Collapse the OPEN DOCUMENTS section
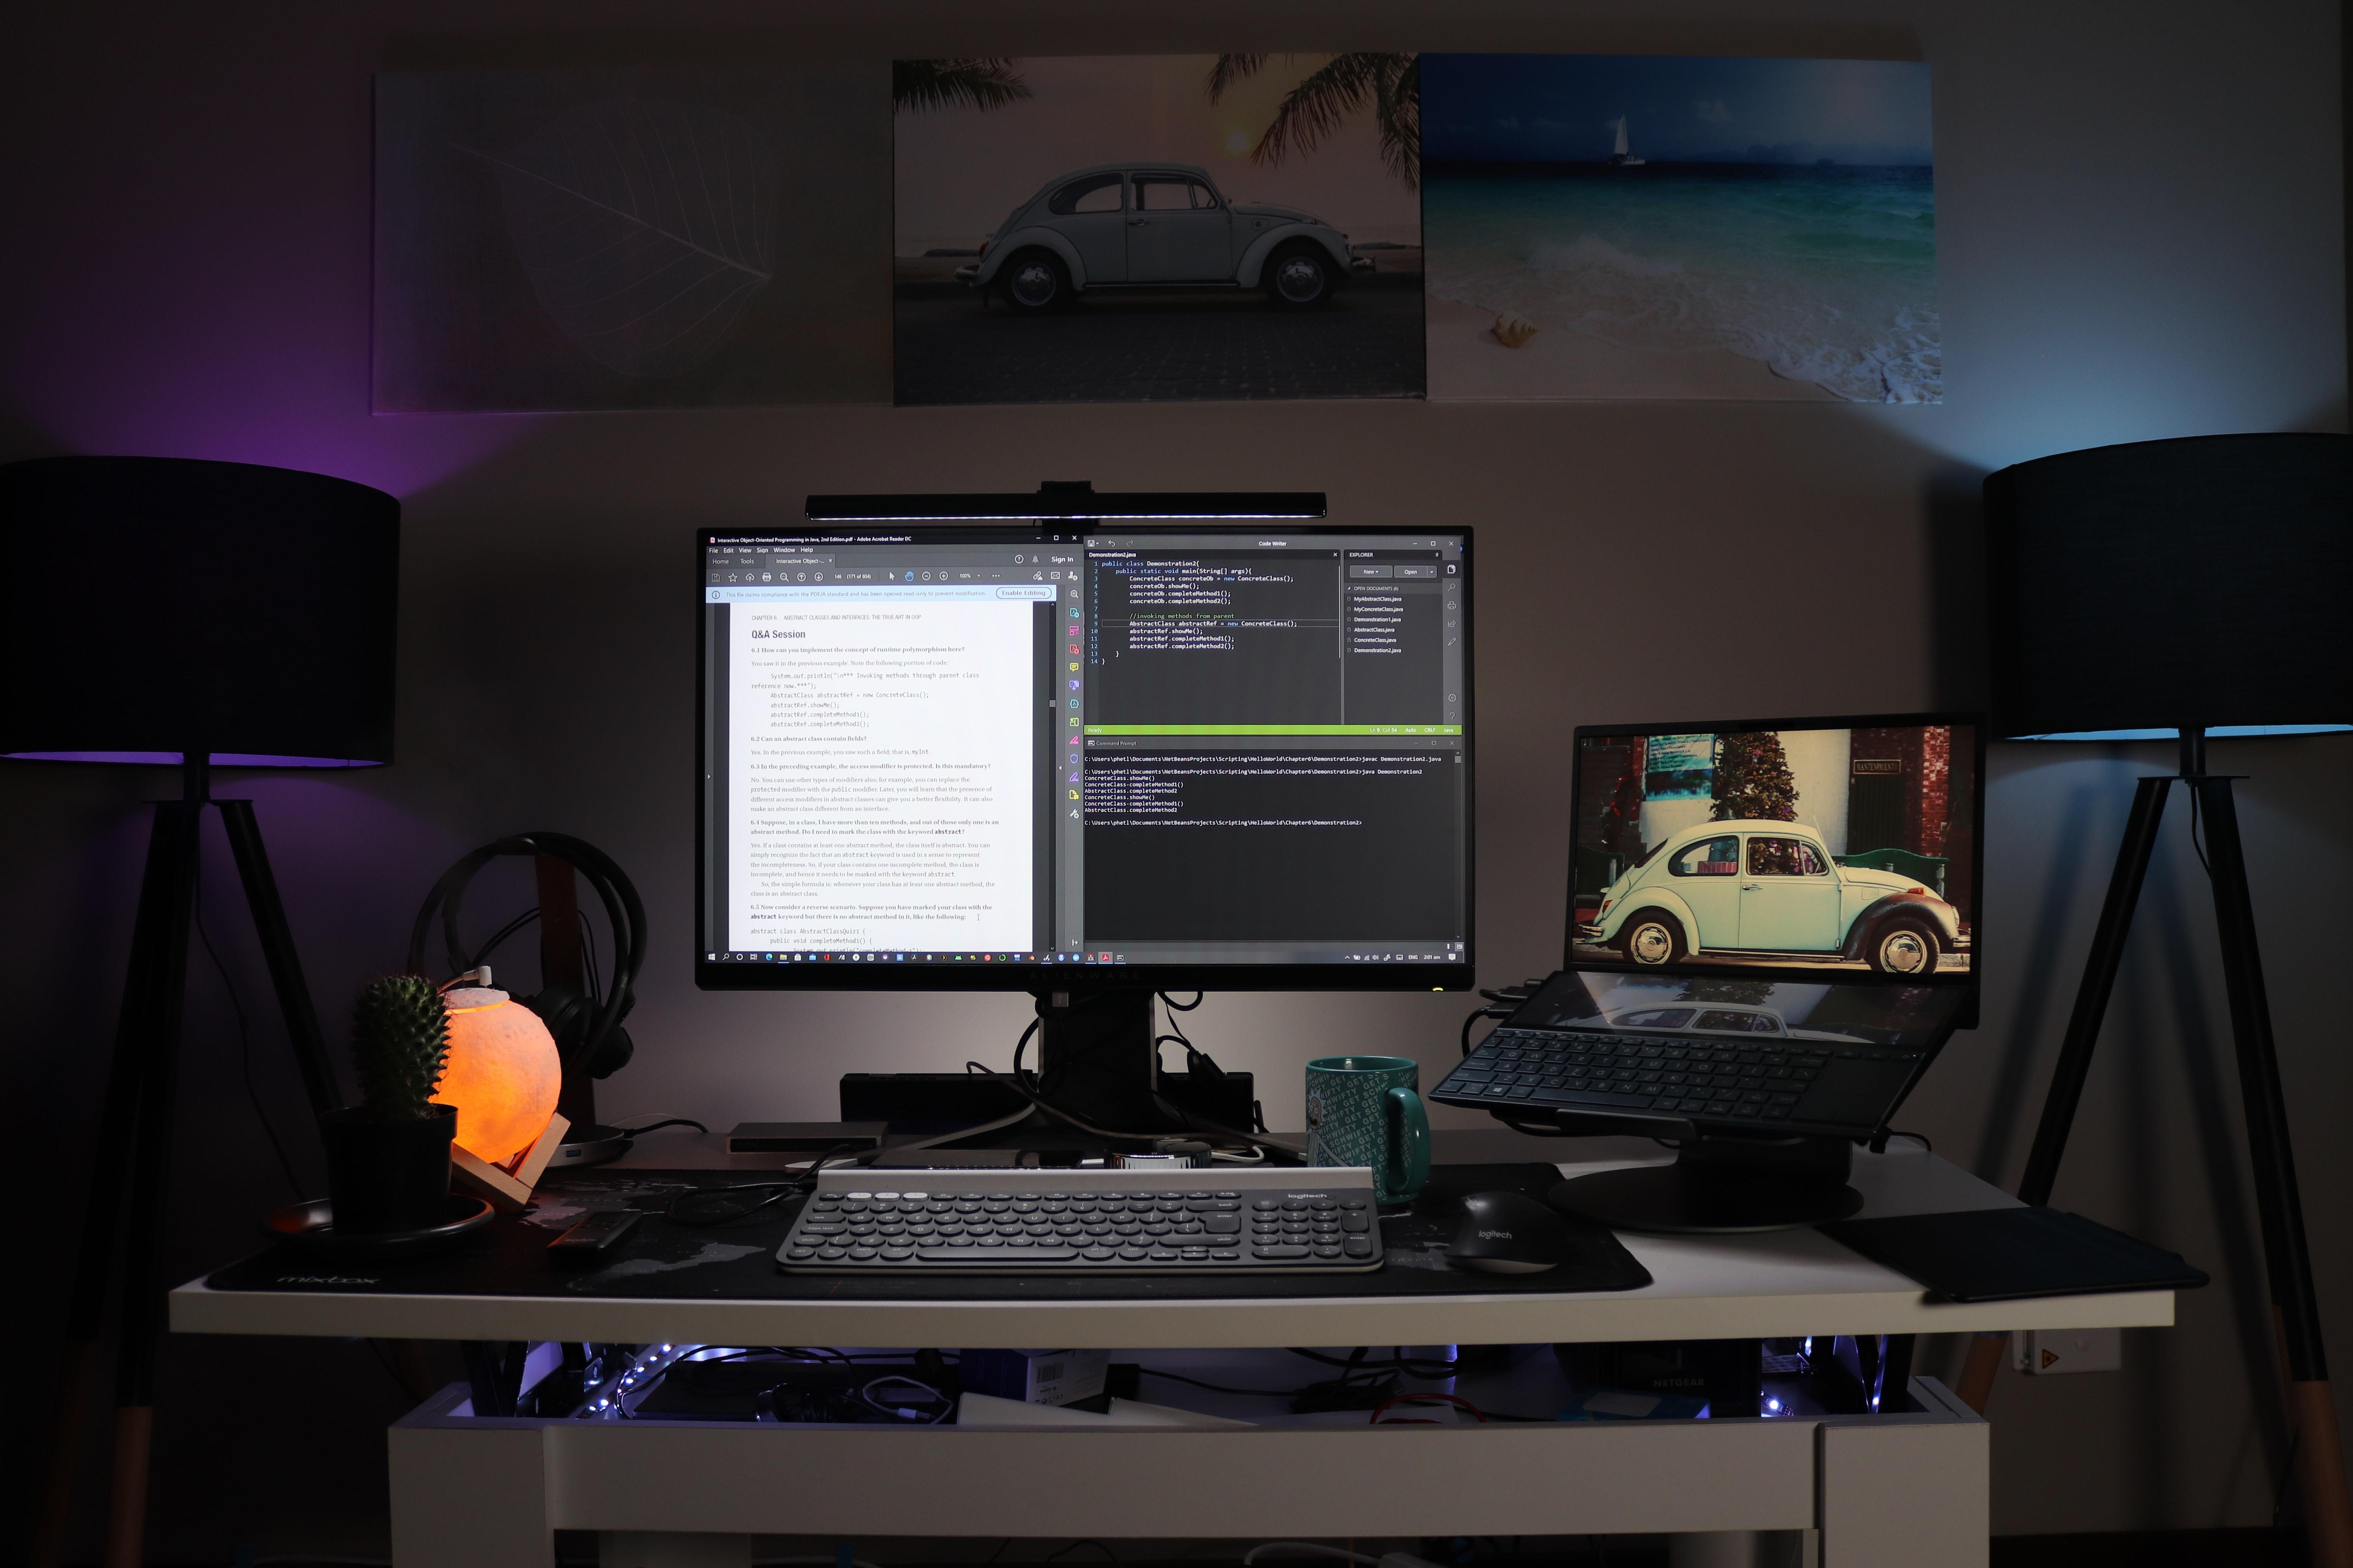2353x1568 pixels. (x=1349, y=588)
